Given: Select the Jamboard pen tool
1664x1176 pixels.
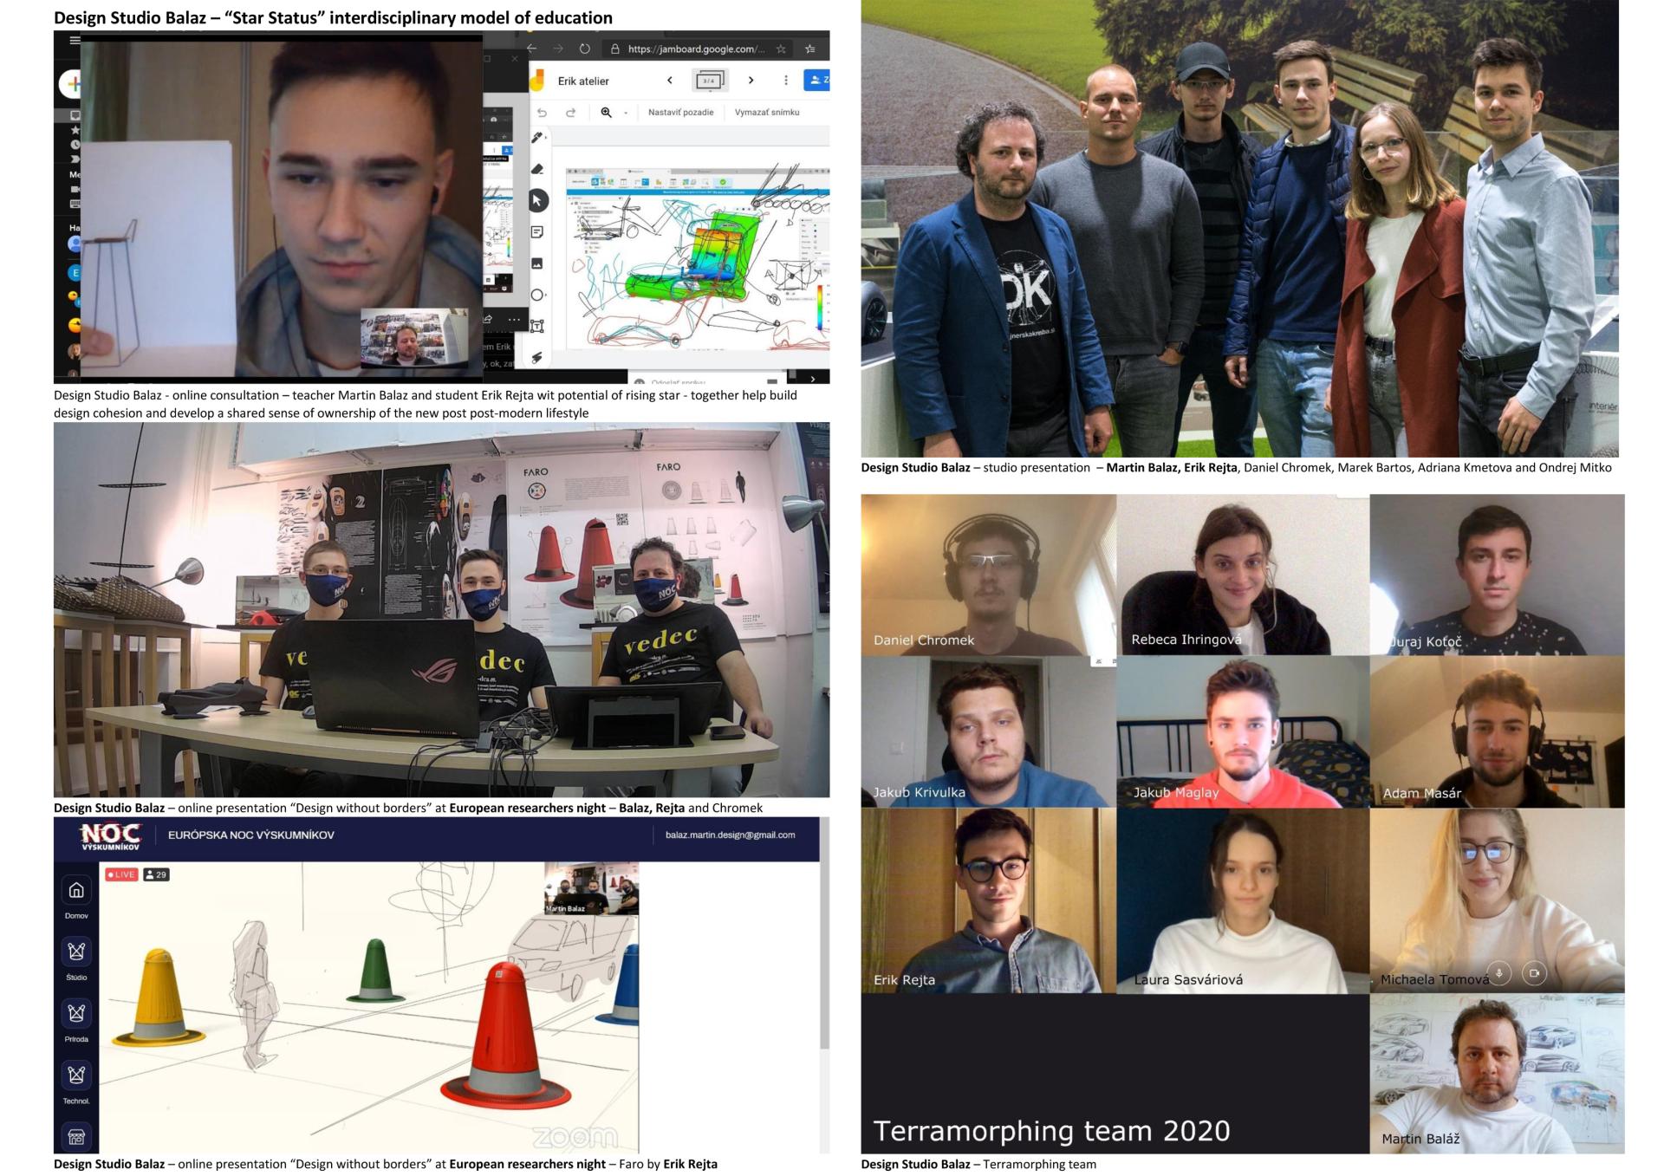Looking at the screenshot, I should tap(537, 138).
